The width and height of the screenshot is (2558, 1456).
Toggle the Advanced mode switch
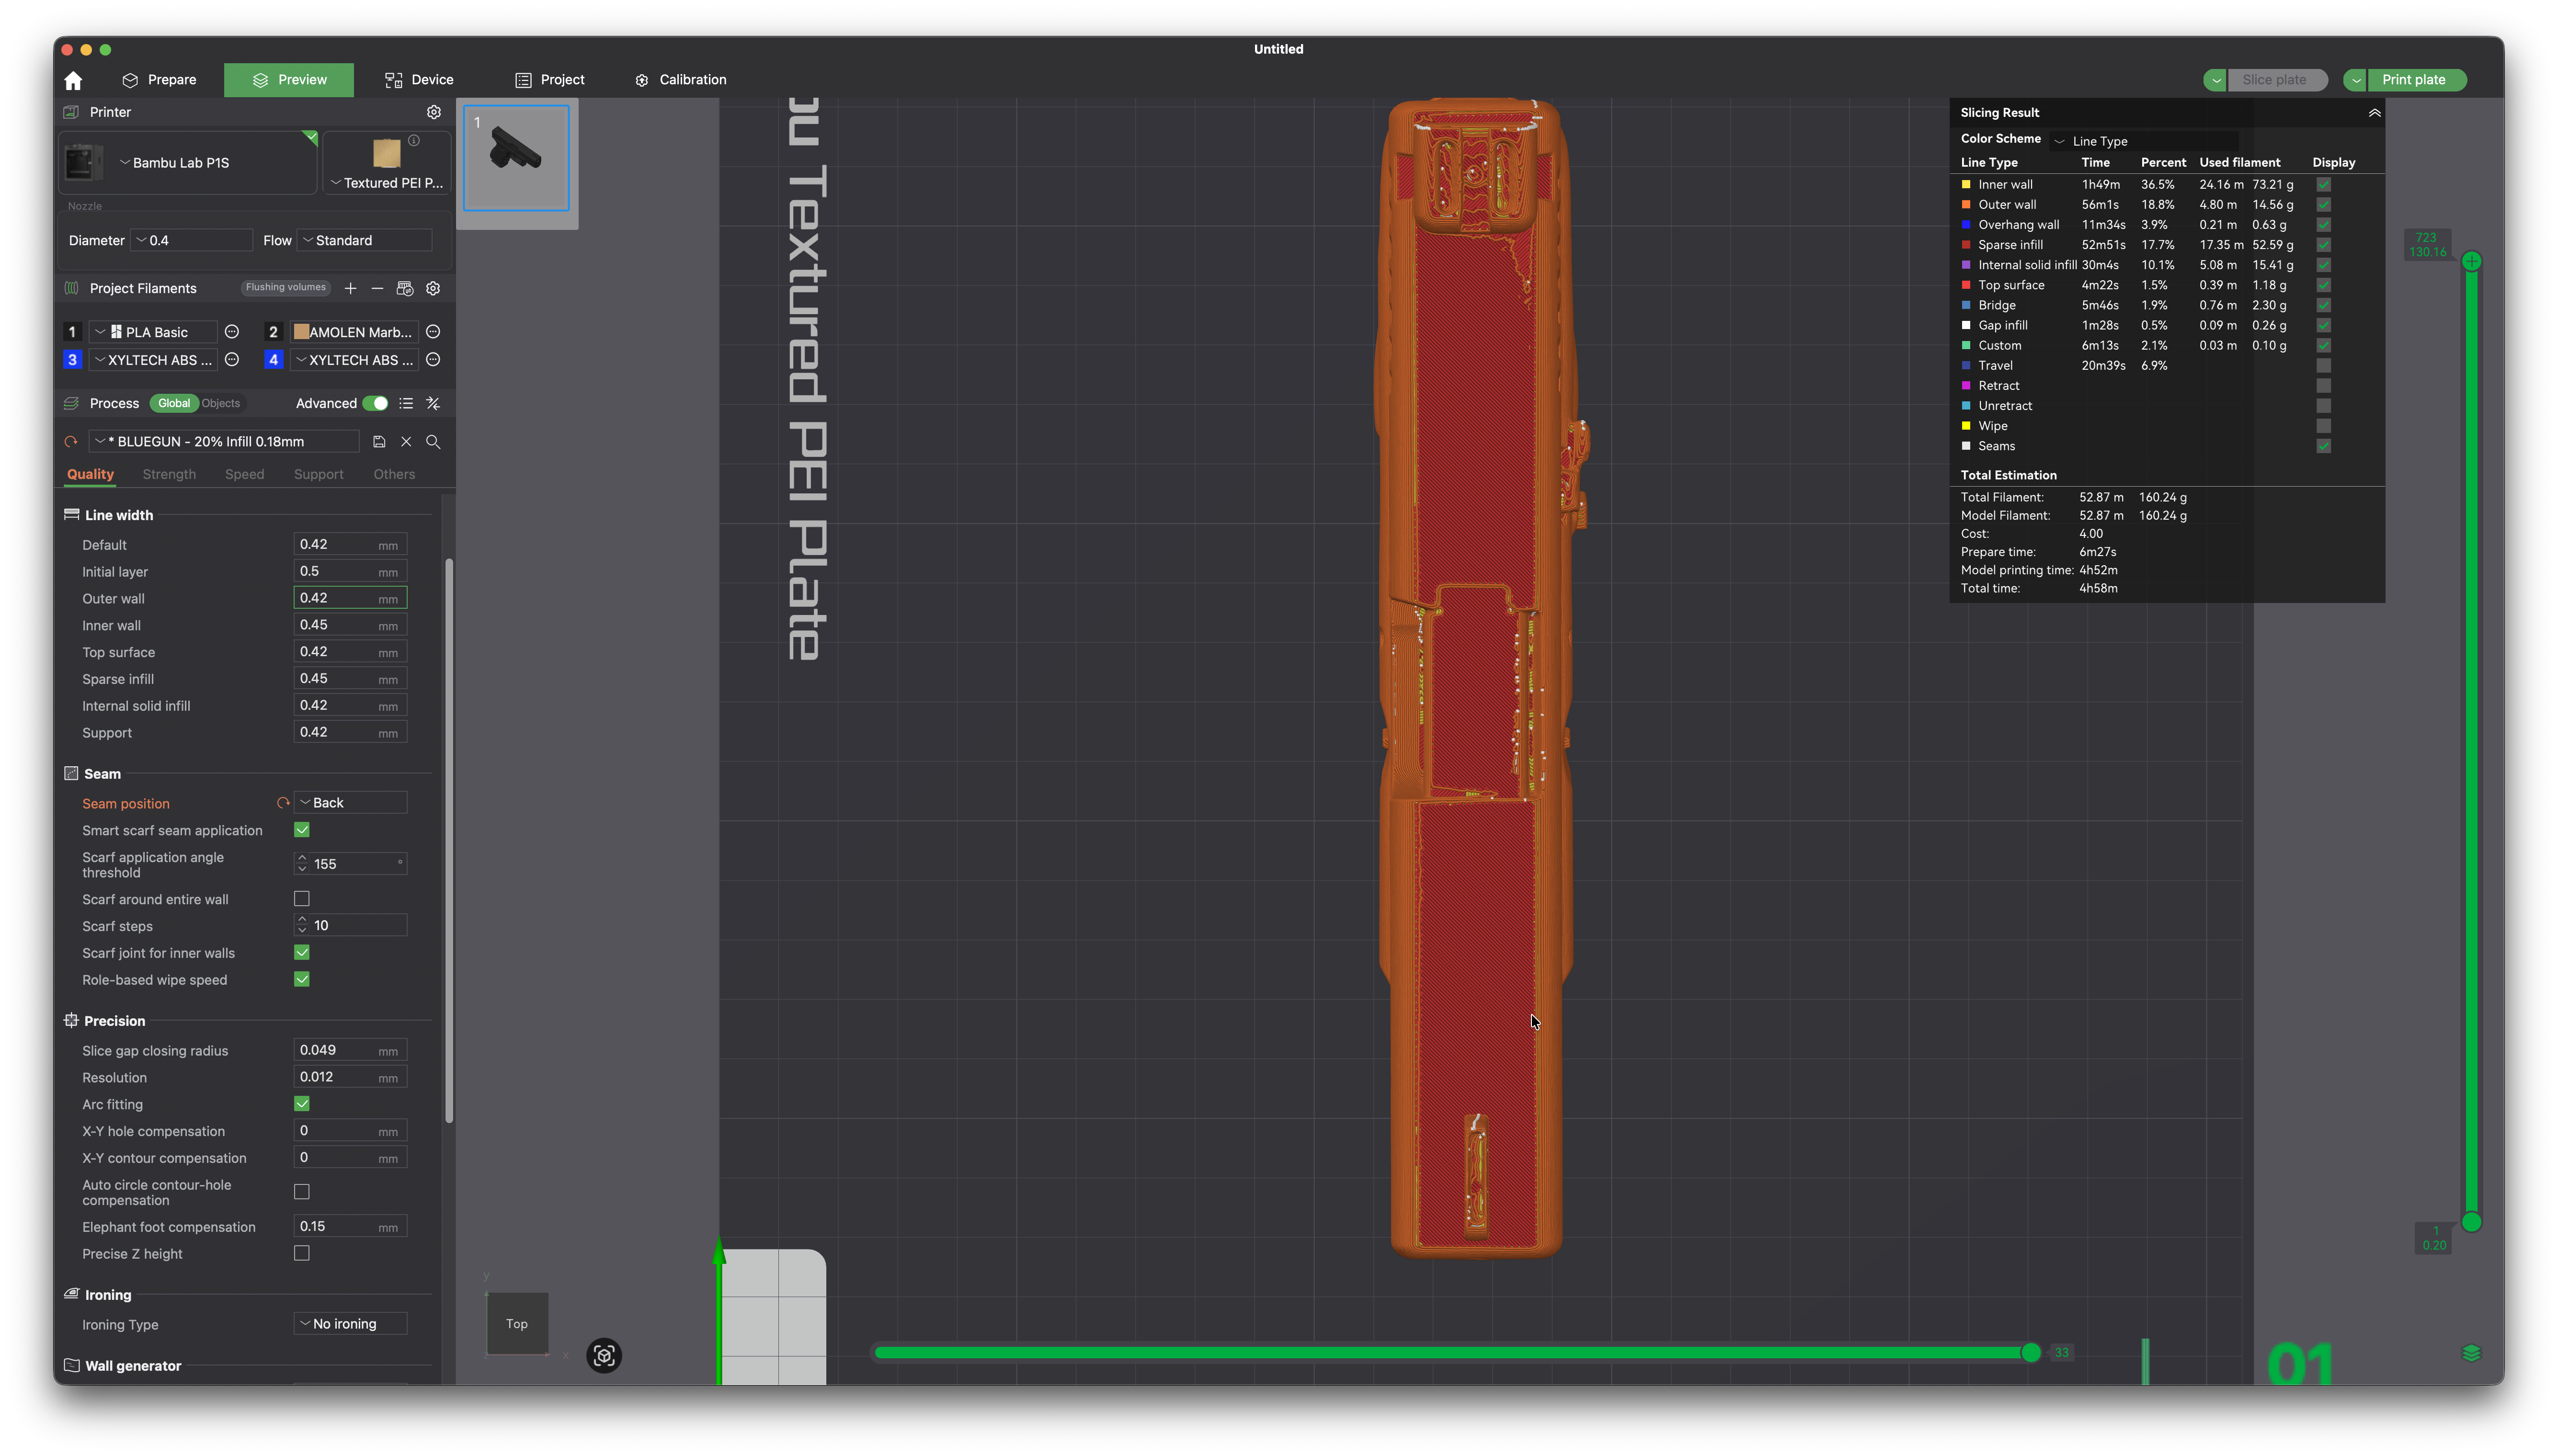(x=375, y=403)
